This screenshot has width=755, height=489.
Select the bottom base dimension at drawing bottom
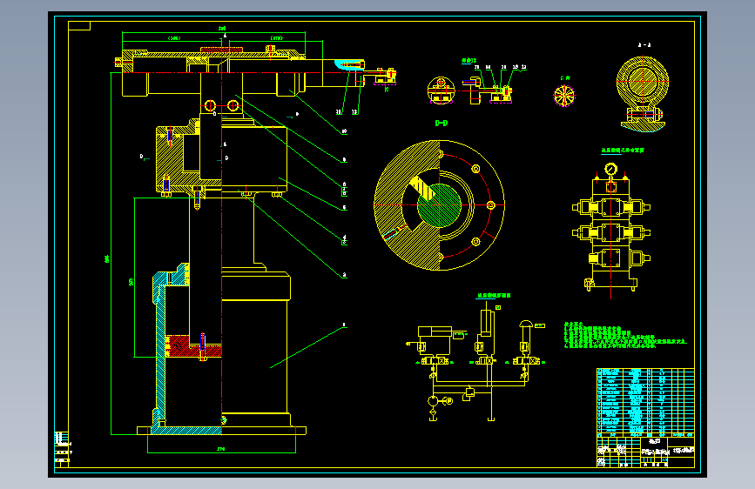(221, 449)
